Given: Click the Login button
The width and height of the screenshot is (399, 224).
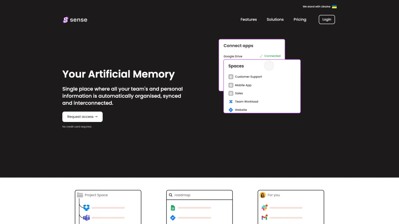Looking at the screenshot, I should click(x=327, y=20).
